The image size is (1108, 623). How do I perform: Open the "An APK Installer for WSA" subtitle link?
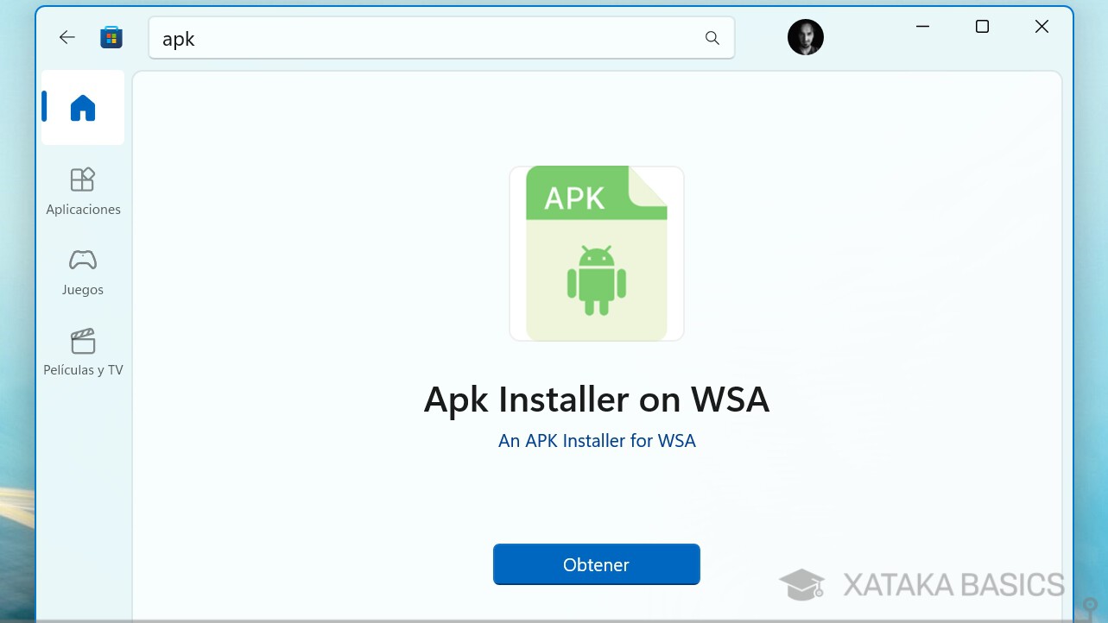coord(596,440)
